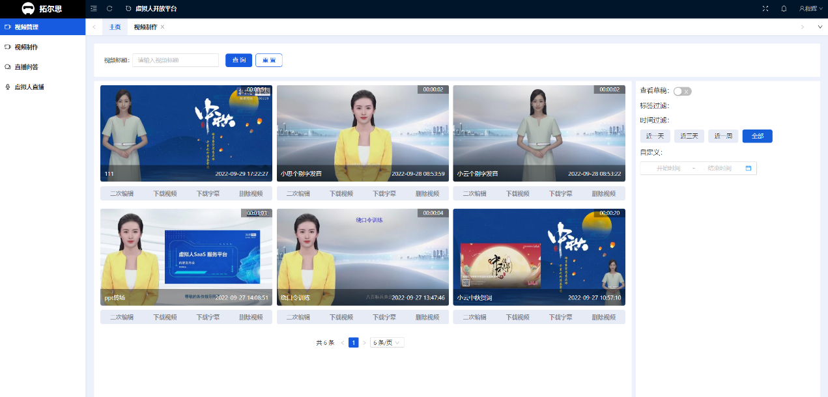
Task: Click the blue 查询 search button
Action: point(238,60)
